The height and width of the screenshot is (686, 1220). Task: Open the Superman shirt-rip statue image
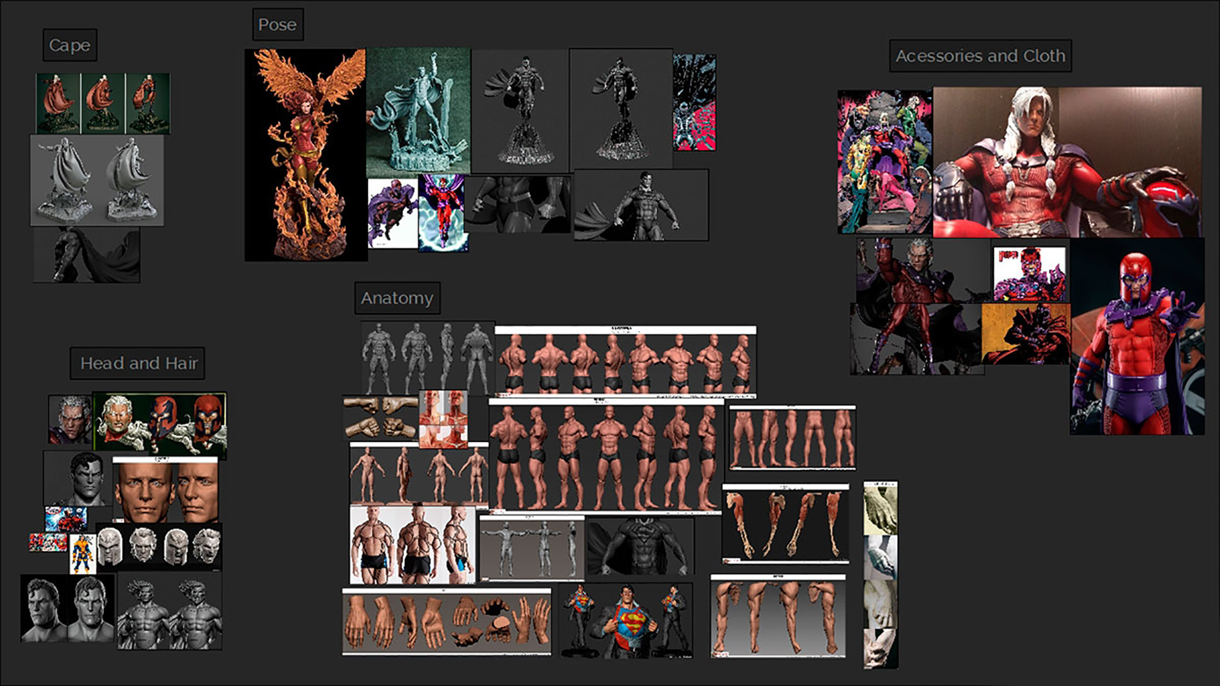tap(625, 620)
